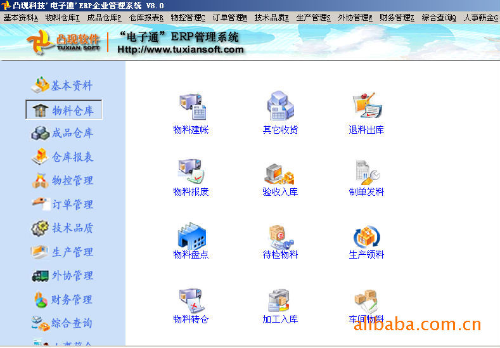The image size is (500, 348).
Task: Expand the 财务管理 menu in menu bar
Action: click(x=397, y=18)
